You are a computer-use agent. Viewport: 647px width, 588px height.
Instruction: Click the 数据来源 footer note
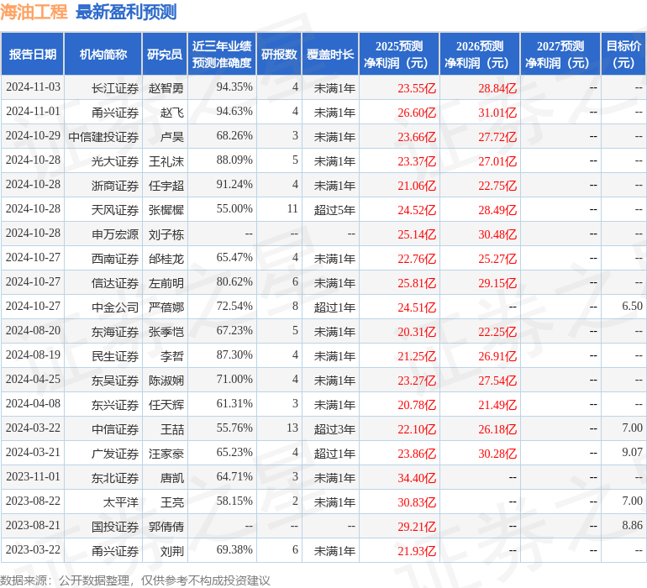135,580
